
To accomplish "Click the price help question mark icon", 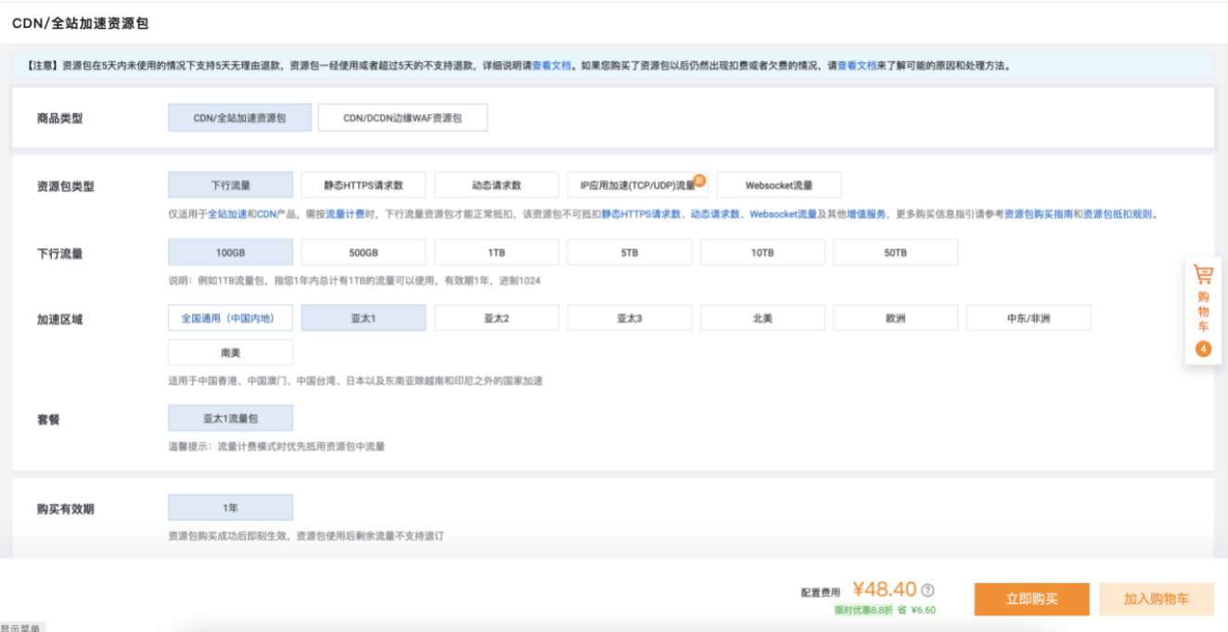I will 927,590.
